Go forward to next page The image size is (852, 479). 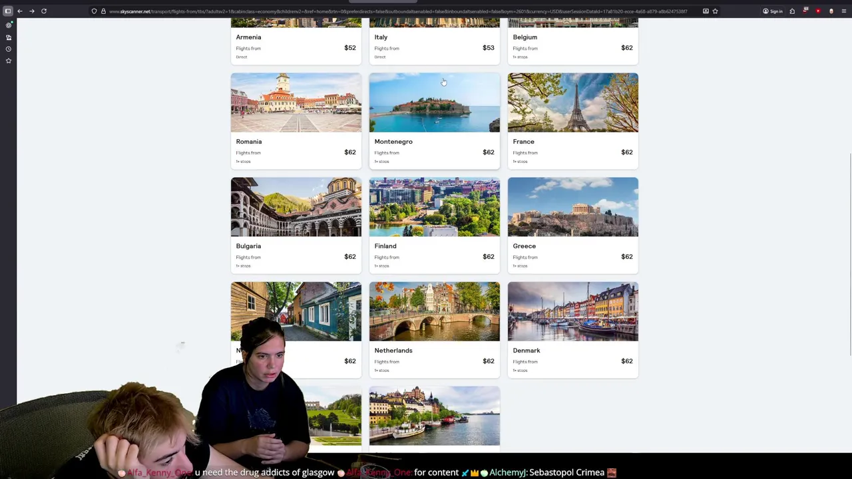[31, 11]
